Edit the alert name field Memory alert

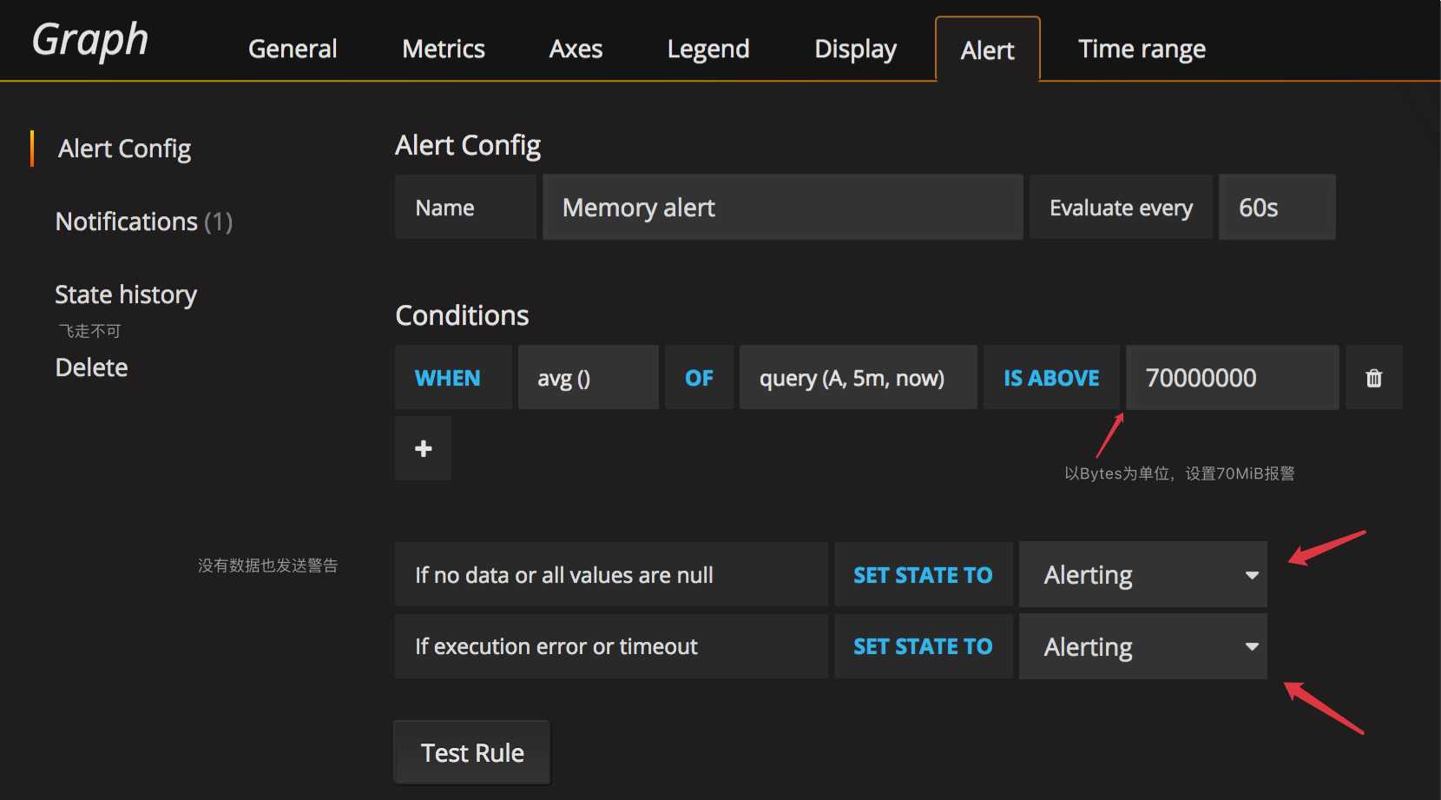[x=782, y=207]
